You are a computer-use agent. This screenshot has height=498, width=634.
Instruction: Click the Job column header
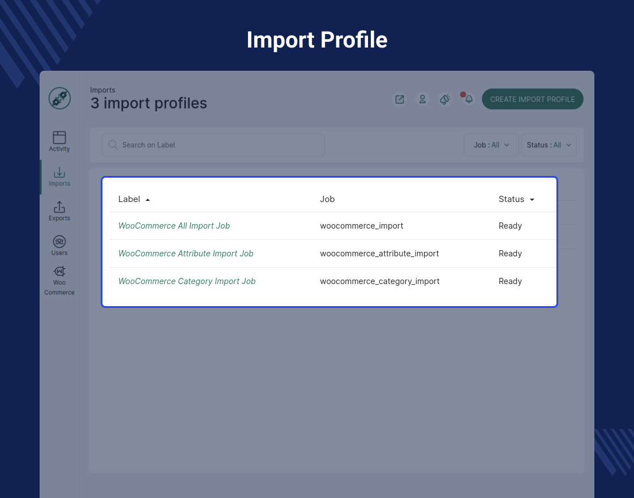coord(327,199)
